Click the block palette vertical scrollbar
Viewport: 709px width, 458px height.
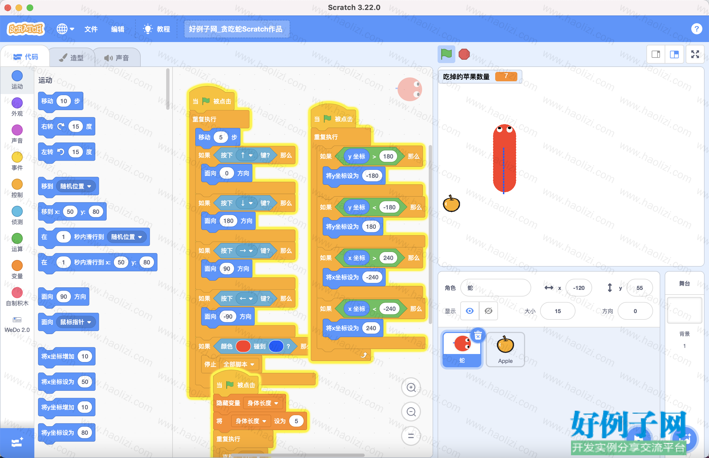click(x=168, y=89)
